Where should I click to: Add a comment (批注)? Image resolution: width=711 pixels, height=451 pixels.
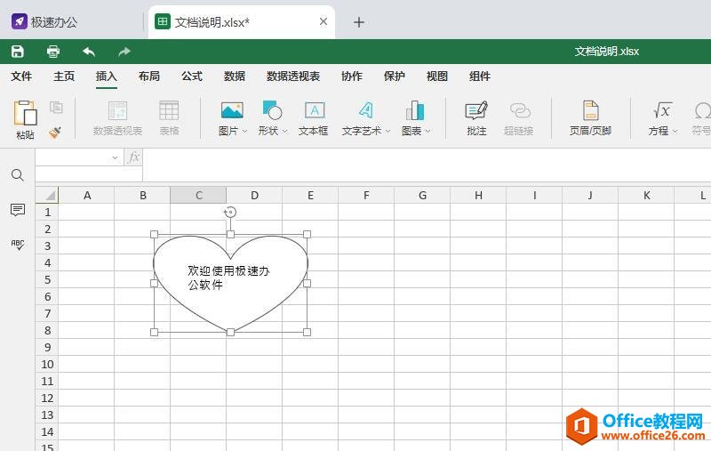476,118
